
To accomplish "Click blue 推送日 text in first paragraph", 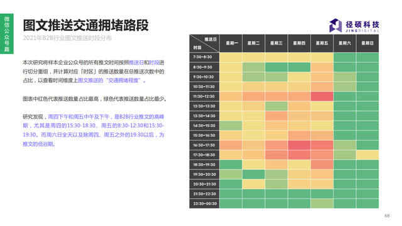I will [136, 63].
